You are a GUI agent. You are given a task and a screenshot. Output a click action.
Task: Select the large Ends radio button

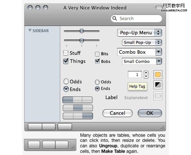point(66,89)
